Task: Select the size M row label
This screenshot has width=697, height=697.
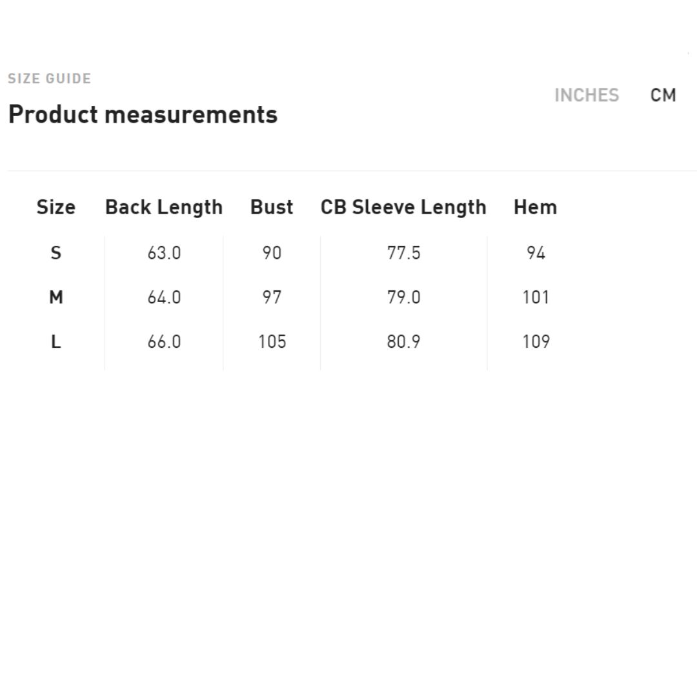Action: click(x=56, y=297)
